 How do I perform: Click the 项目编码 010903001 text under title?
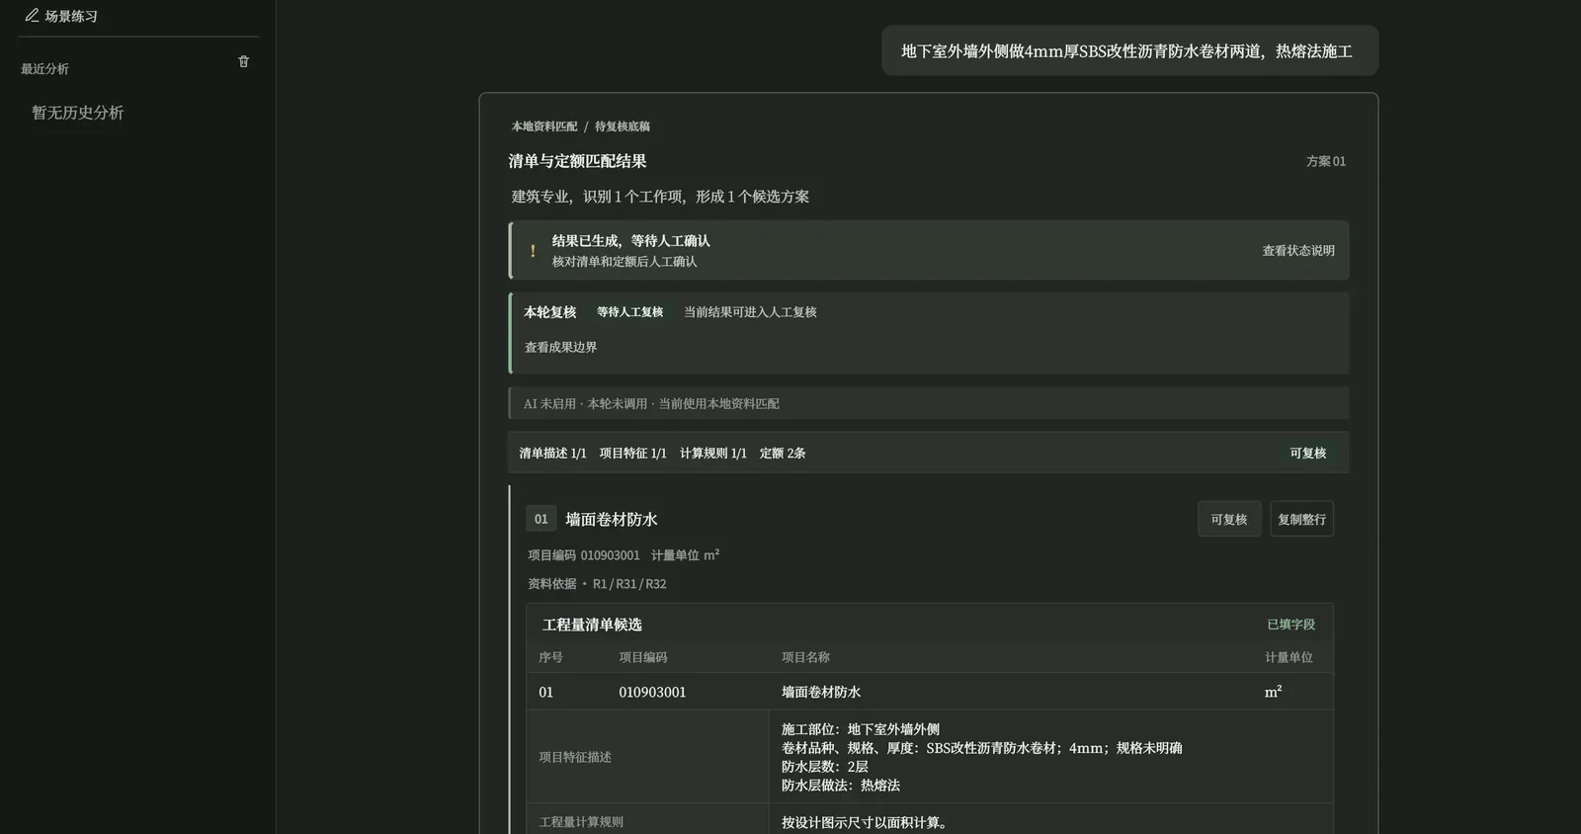coord(584,555)
